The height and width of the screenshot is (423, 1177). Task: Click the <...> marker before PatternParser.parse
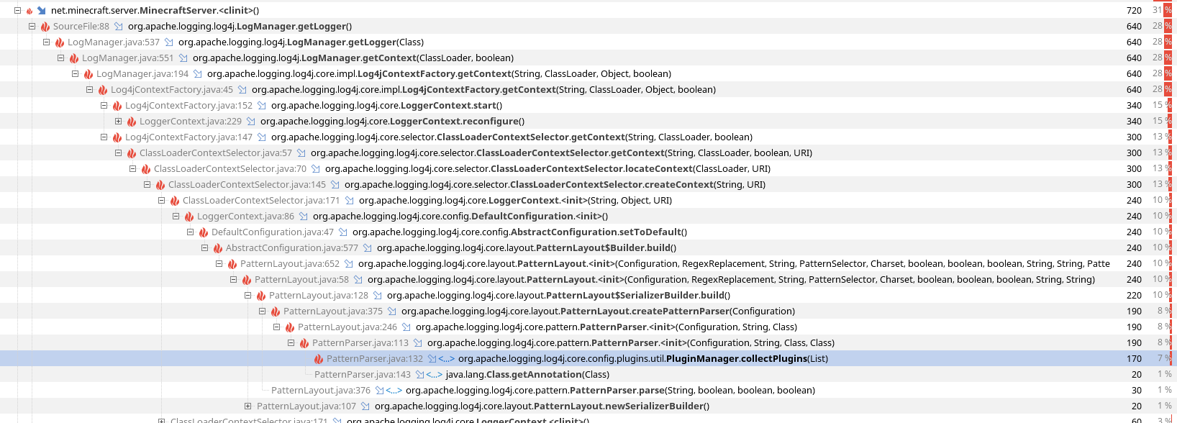(x=394, y=391)
